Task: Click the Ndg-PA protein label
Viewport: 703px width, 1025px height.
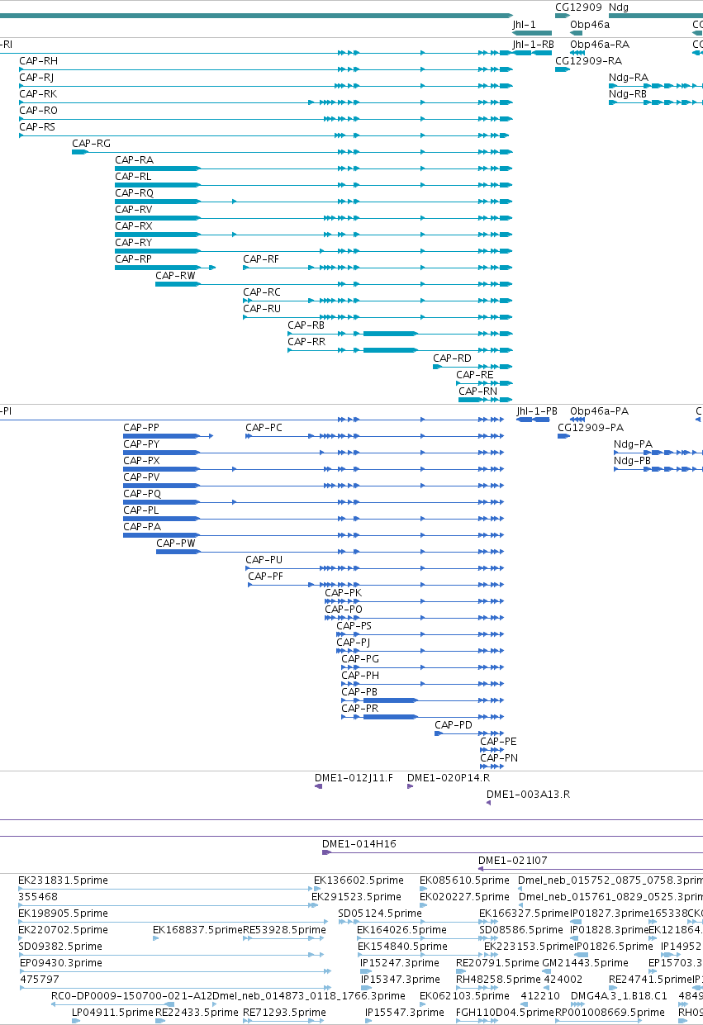Action: [634, 444]
